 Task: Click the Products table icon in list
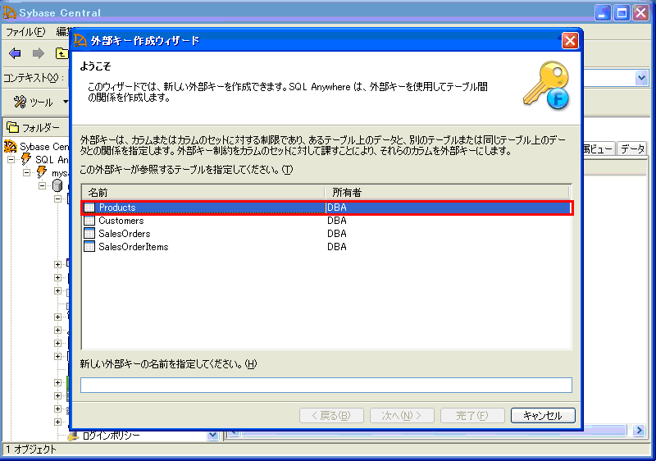(89, 208)
